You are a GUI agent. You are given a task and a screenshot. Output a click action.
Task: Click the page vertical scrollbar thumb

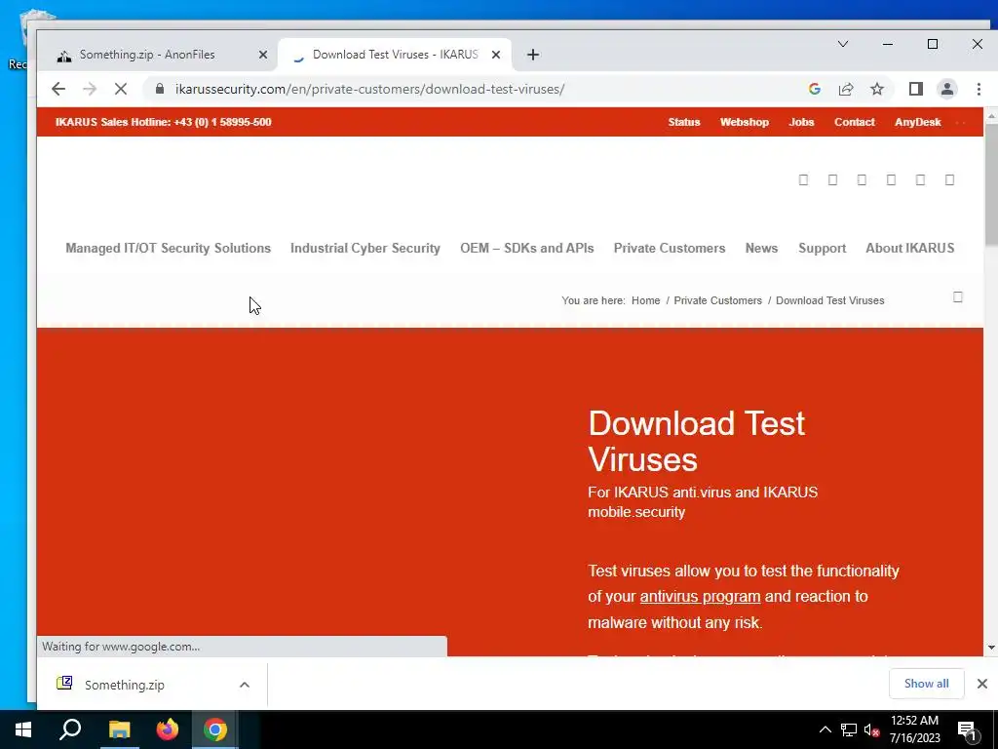point(991,184)
